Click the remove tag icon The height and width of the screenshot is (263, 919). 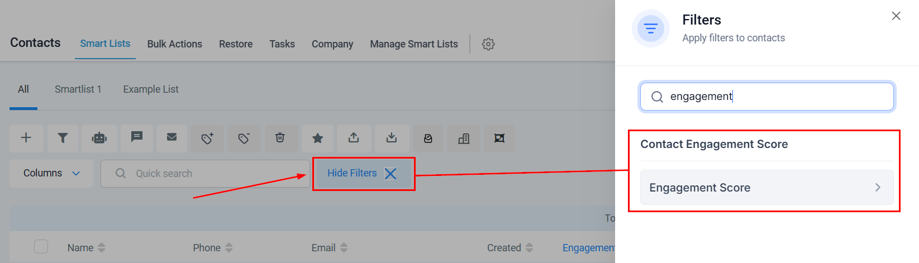point(244,138)
